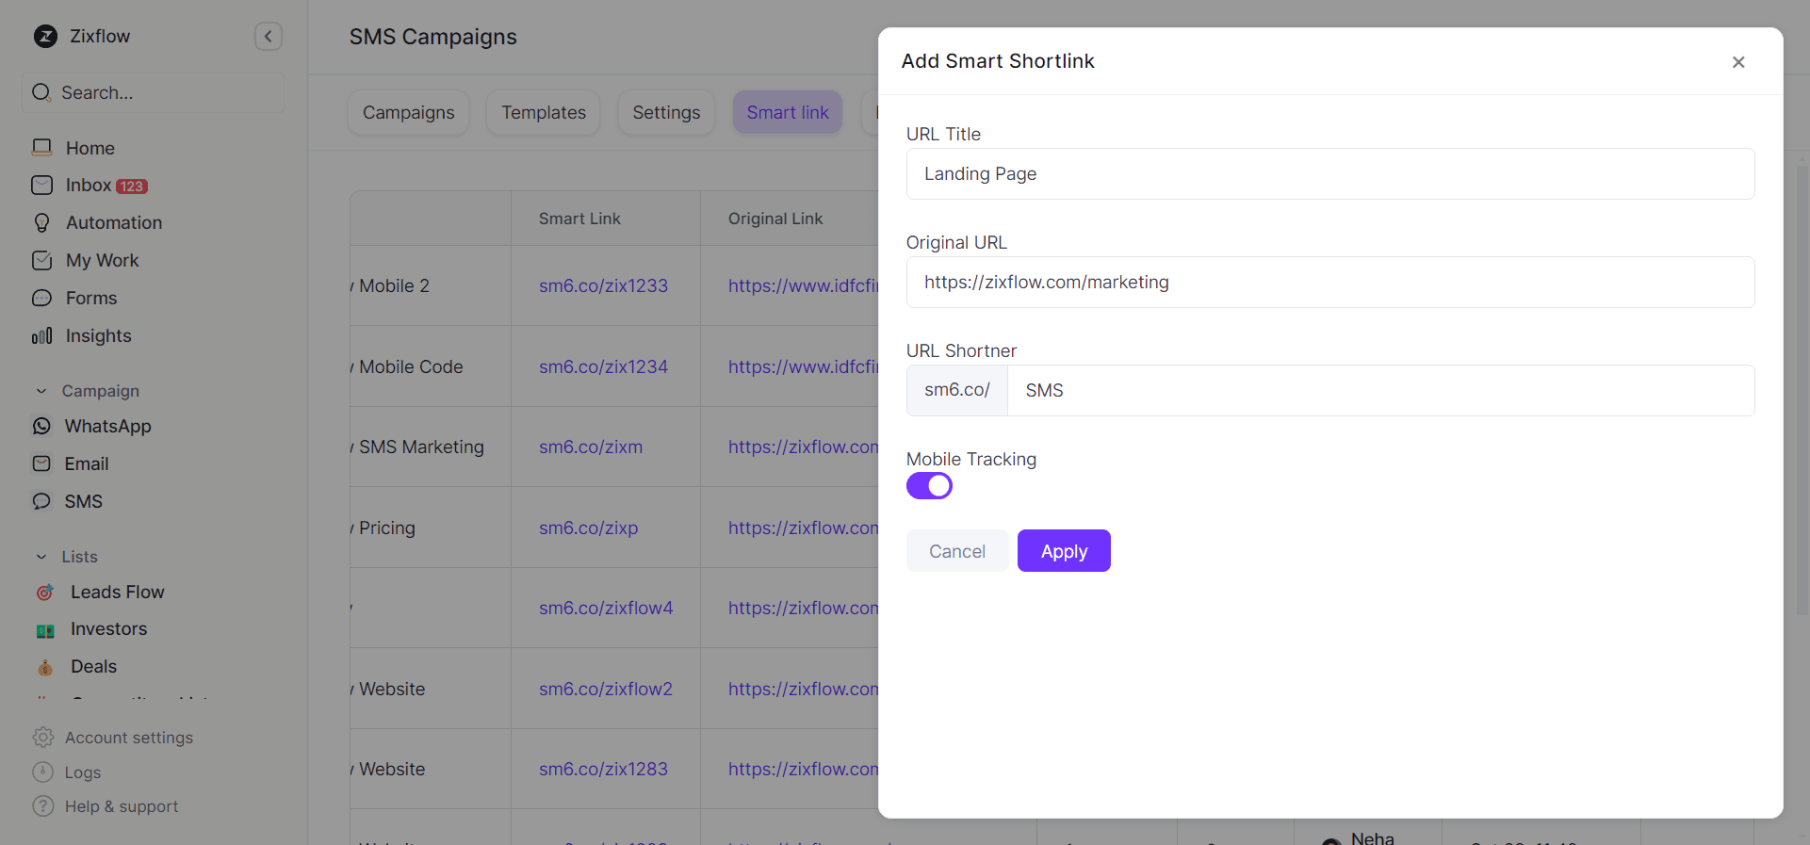Image resolution: width=1810 pixels, height=845 pixels.
Task: Close the Add Smart Shortlink dialog
Action: [x=1737, y=62]
